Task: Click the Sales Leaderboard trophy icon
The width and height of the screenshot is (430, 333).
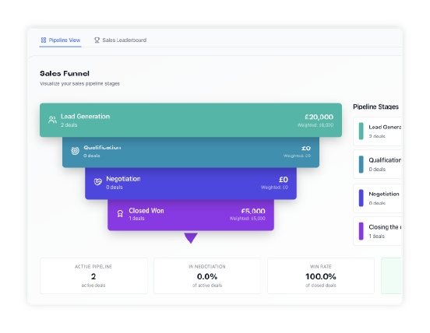Action: coord(97,40)
